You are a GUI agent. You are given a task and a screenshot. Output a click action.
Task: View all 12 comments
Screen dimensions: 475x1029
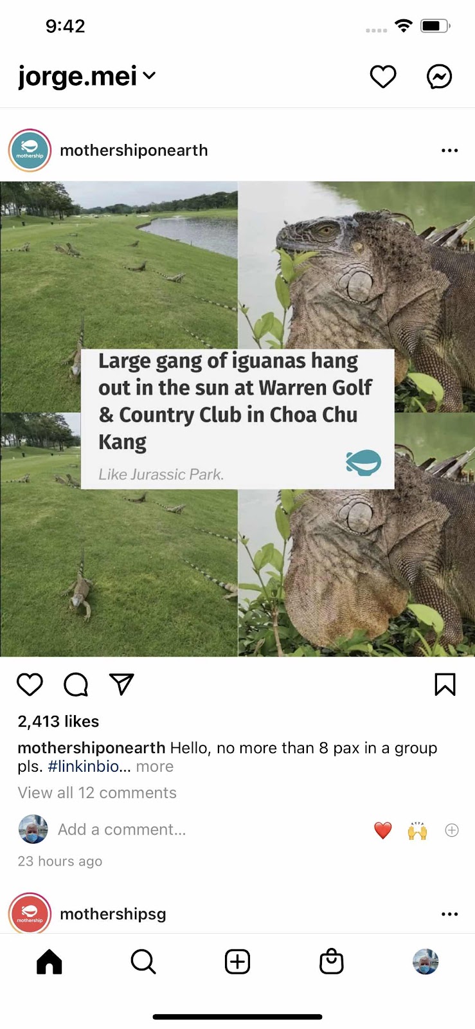tap(97, 793)
